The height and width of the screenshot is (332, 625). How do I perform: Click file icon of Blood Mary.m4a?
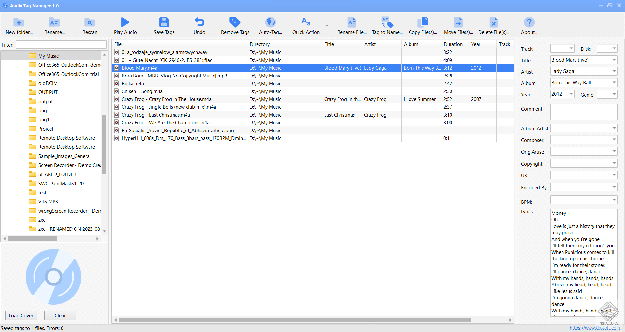117,68
